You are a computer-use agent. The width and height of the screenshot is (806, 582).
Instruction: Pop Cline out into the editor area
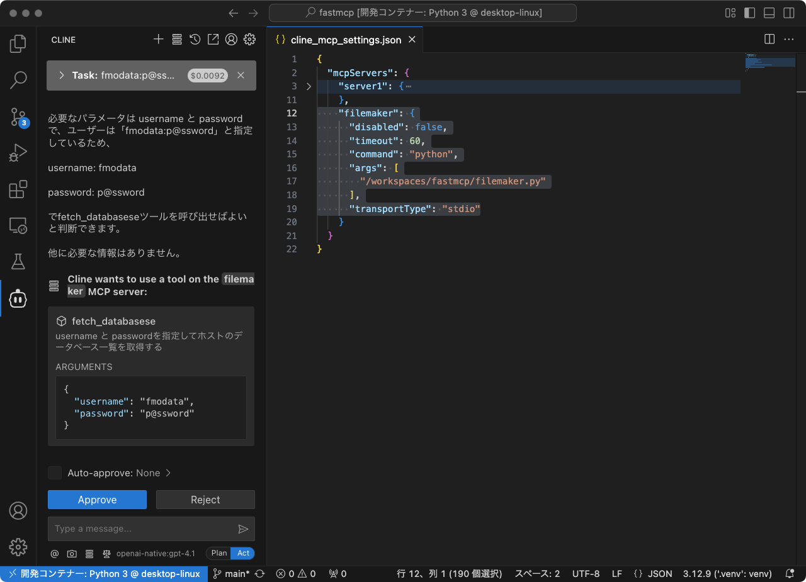click(213, 39)
